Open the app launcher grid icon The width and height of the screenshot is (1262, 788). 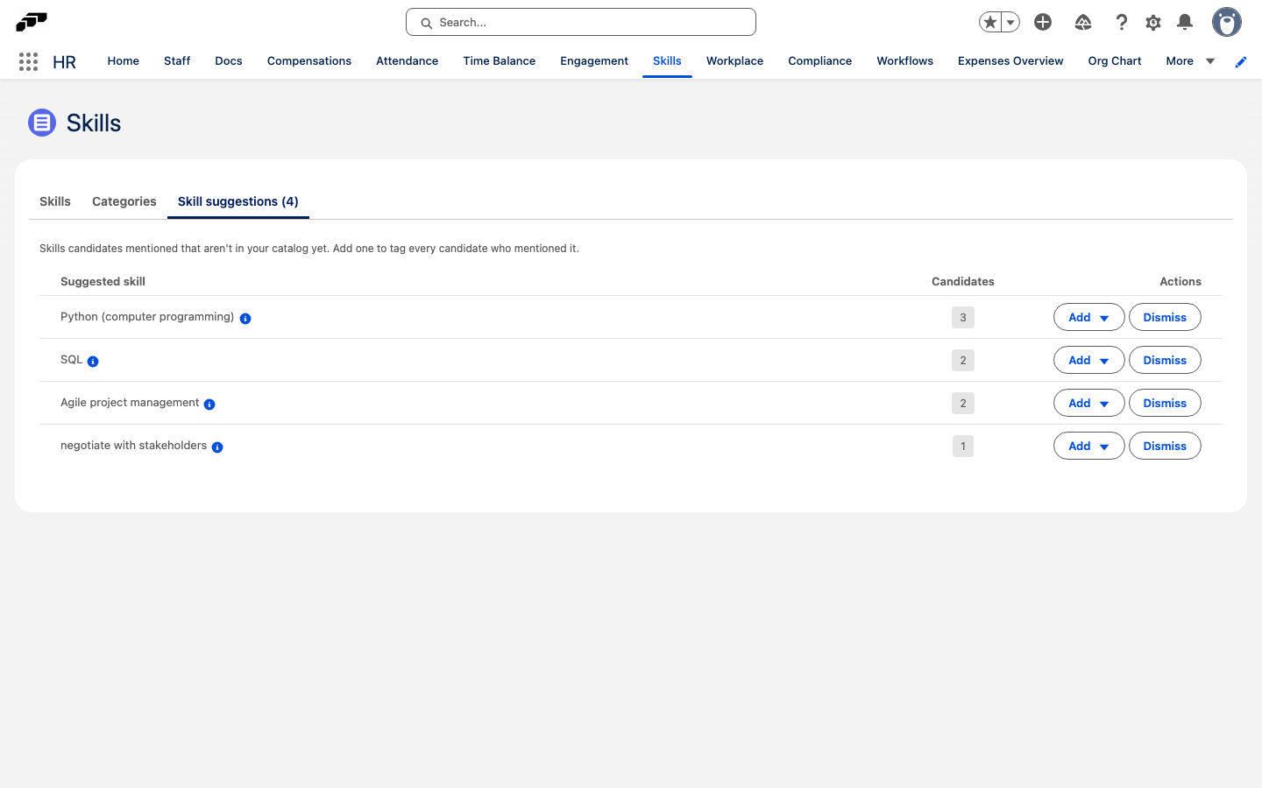pyautogui.click(x=28, y=61)
